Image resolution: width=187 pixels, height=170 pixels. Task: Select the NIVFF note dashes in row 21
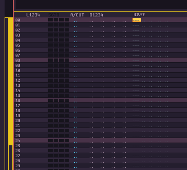point(136,126)
